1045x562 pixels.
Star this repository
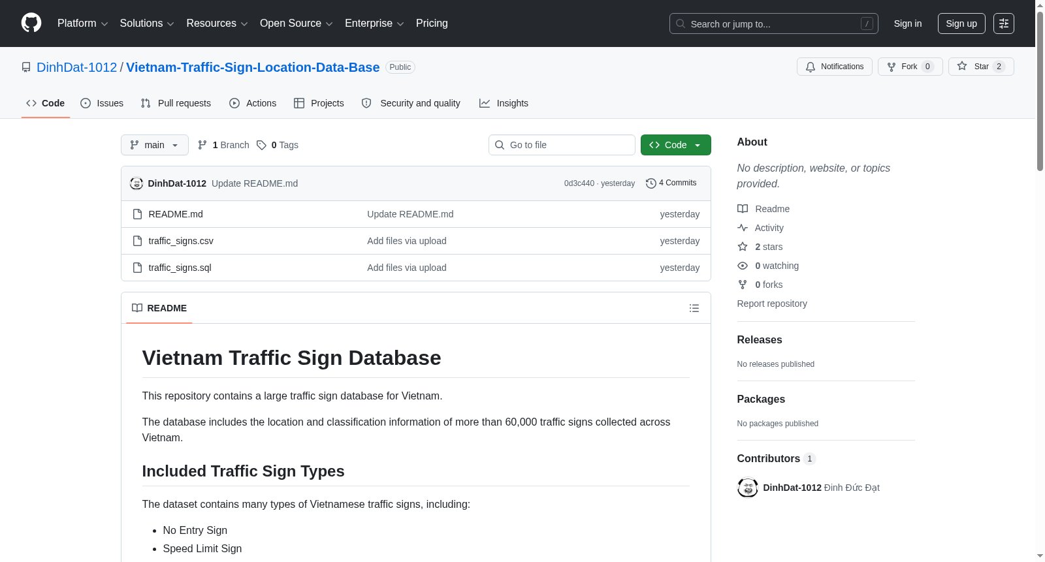[981, 67]
